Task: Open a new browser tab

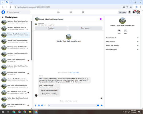Action: [x=11, y=2]
